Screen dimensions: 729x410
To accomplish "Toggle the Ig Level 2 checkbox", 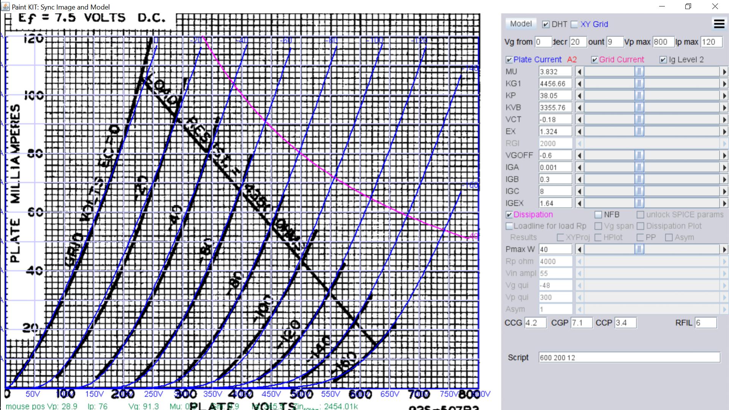I will (663, 60).
